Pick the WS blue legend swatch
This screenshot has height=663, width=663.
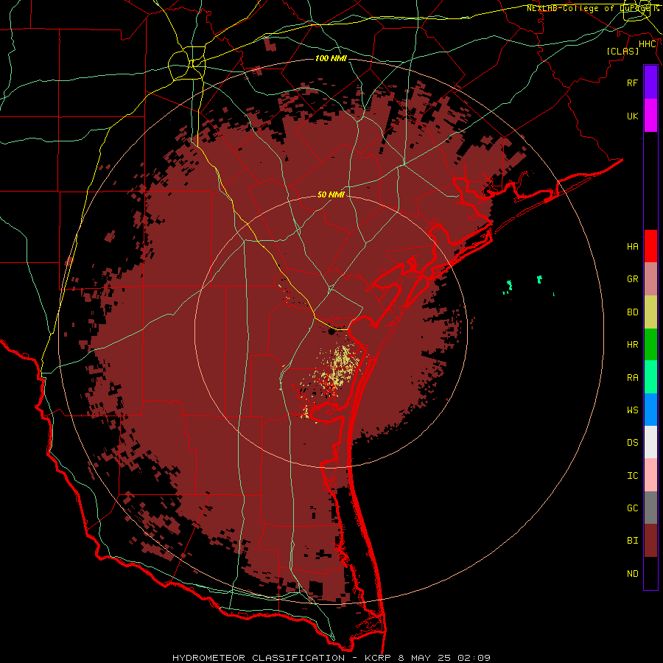click(x=650, y=410)
